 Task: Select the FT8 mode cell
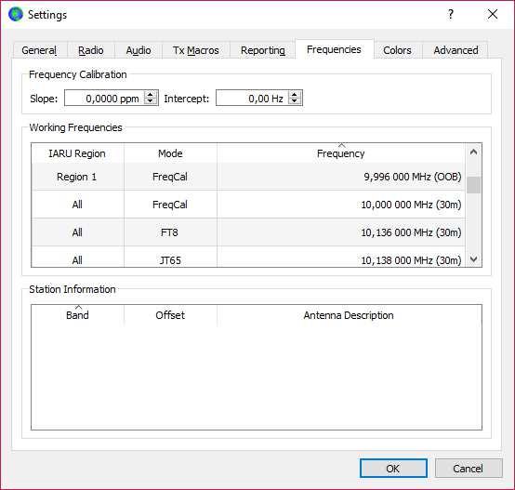[x=170, y=232]
